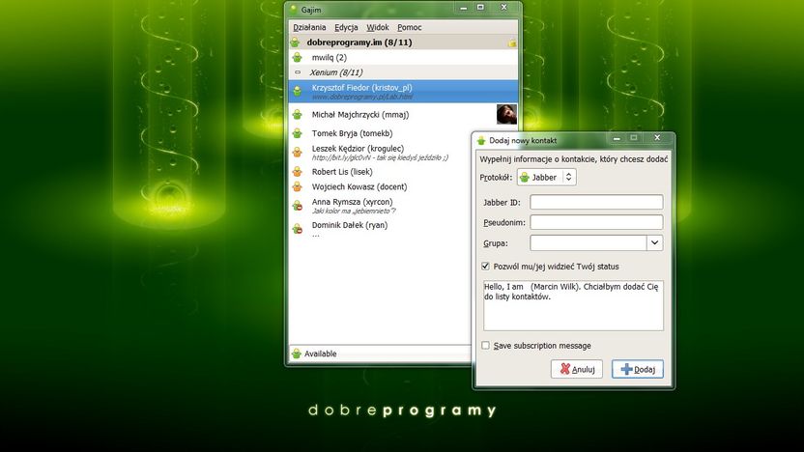Click the Pseudonim input field
804x452 pixels.
click(596, 222)
